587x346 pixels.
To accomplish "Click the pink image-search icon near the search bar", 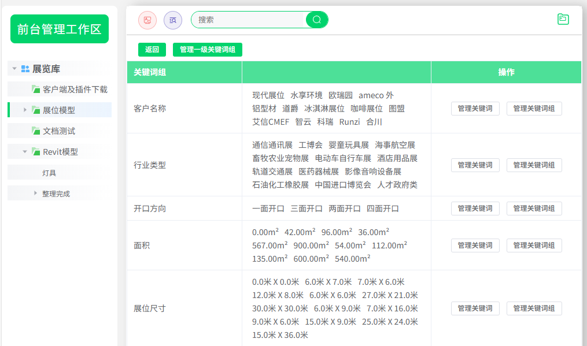I will 147,20.
